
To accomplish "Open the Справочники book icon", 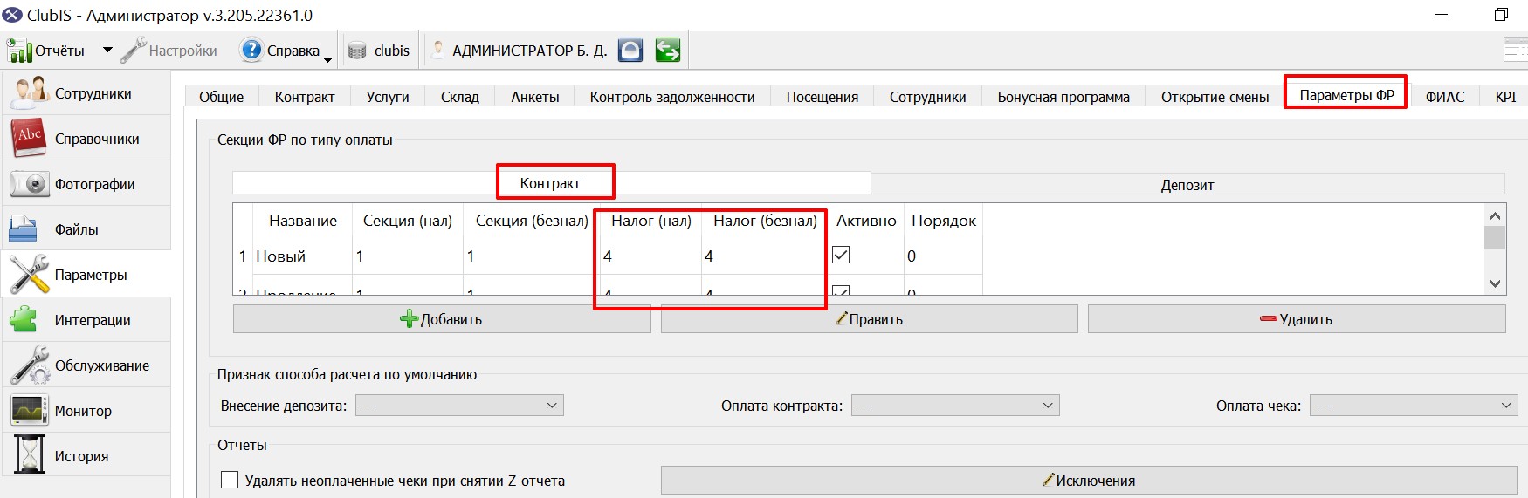I will tap(28, 139).
